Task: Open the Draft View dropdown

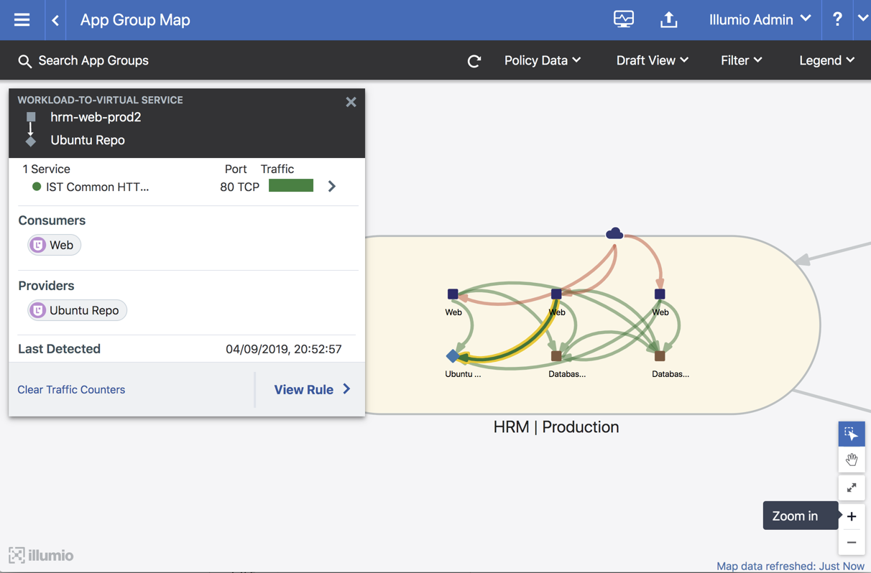Action: (x=652, y=60)
